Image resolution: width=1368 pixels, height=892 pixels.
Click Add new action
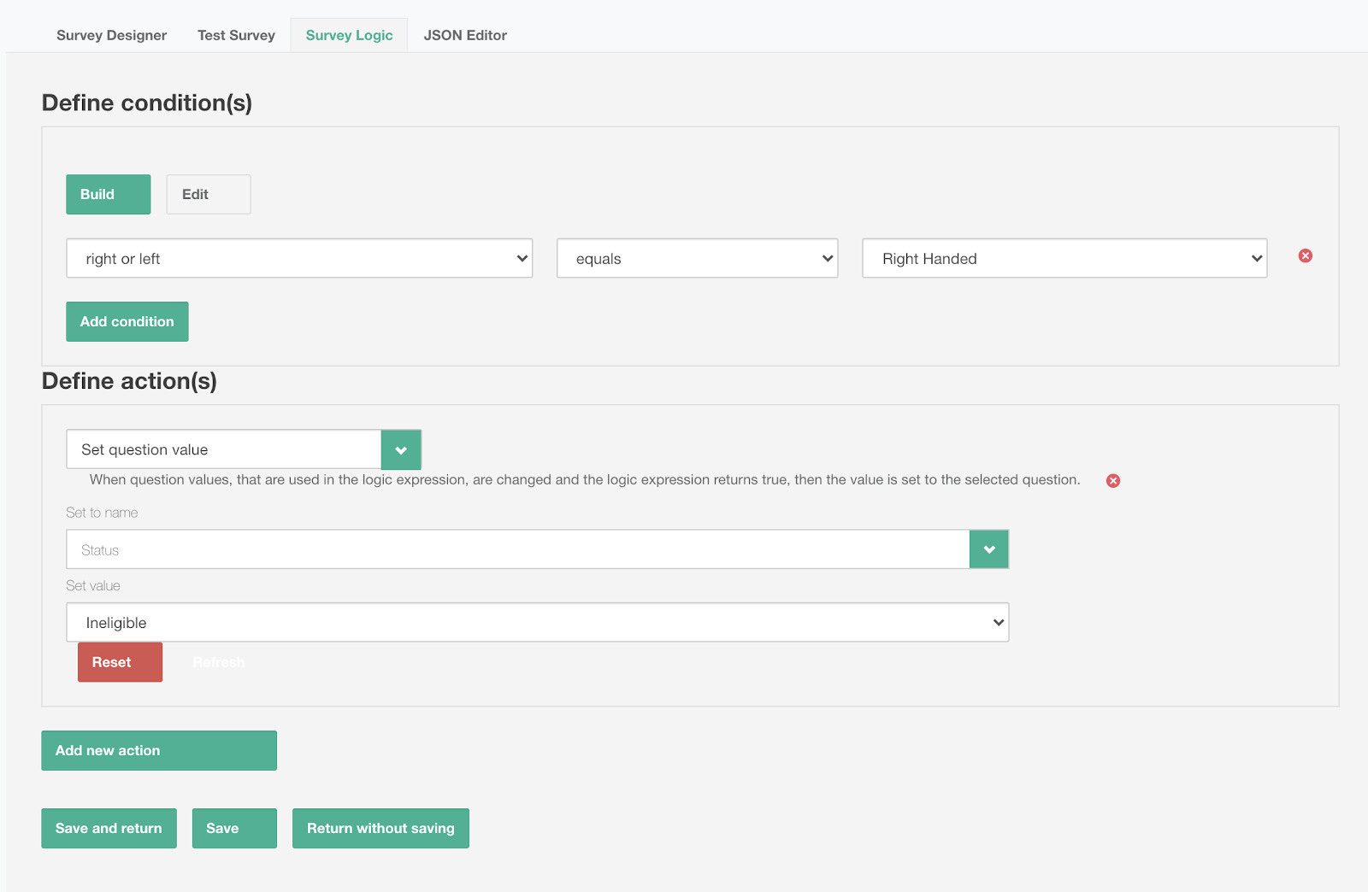click(x=158, y=750)
